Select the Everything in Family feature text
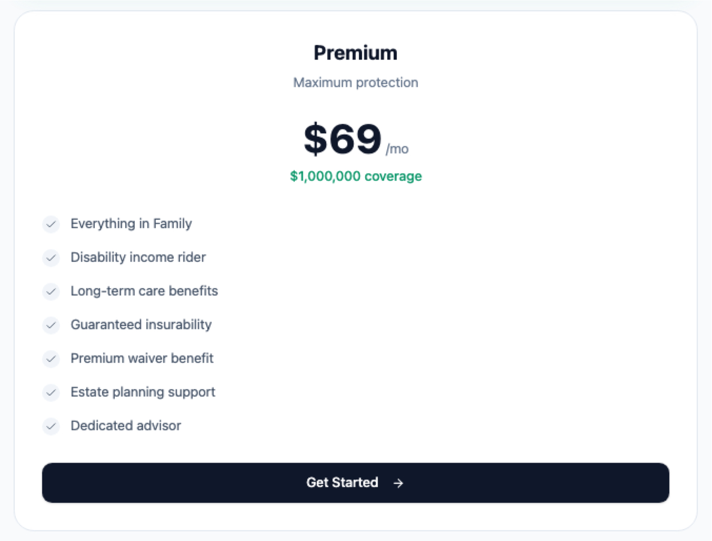Viewport: 712px width, 541px height. coord(131,224)
